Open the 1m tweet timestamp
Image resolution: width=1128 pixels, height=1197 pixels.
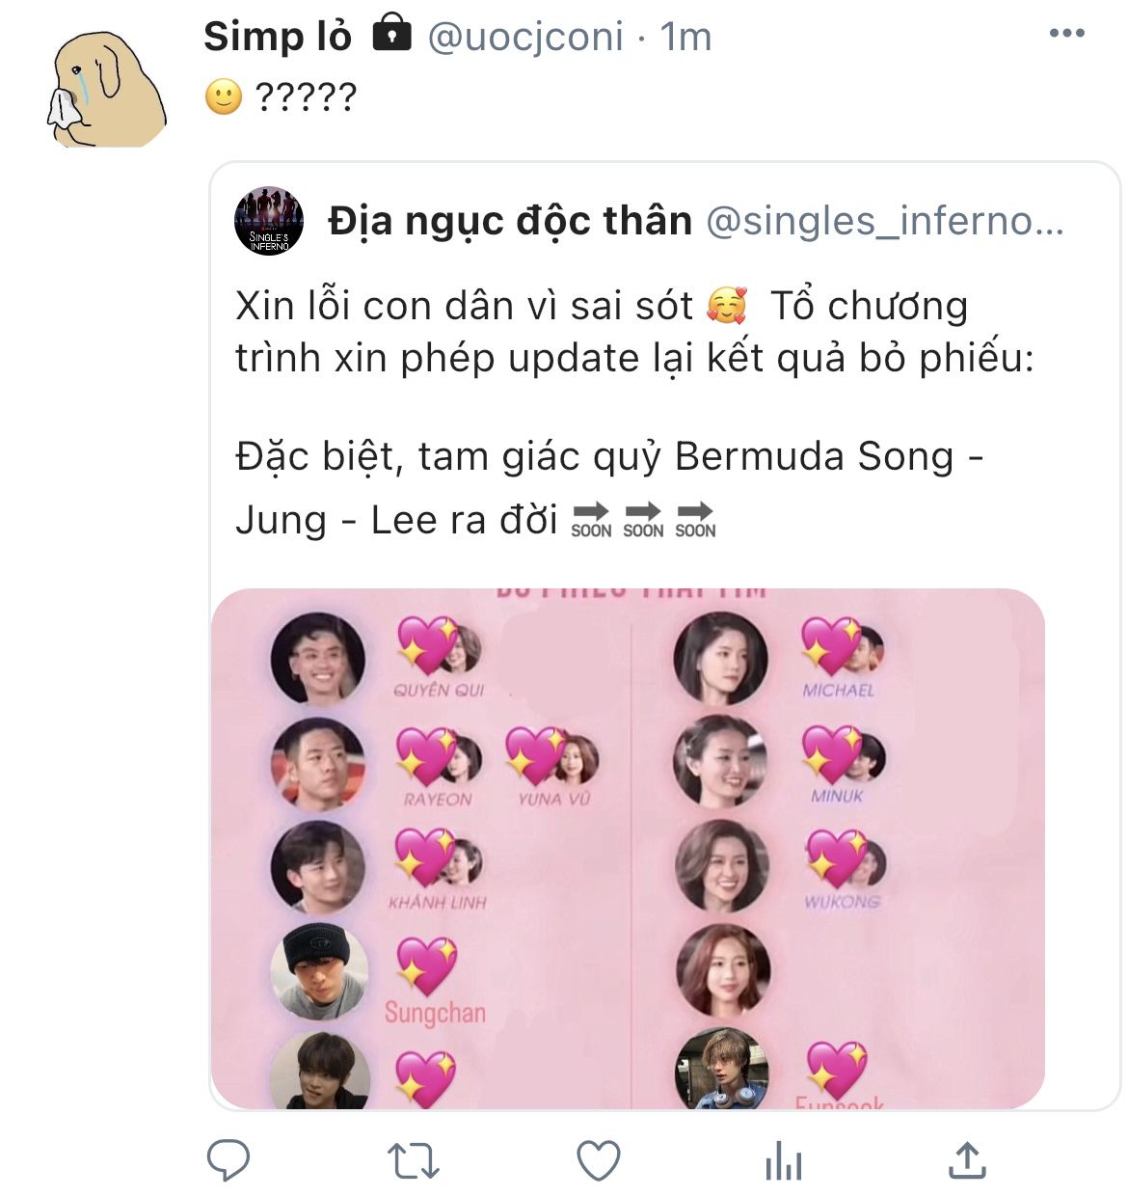685,37
